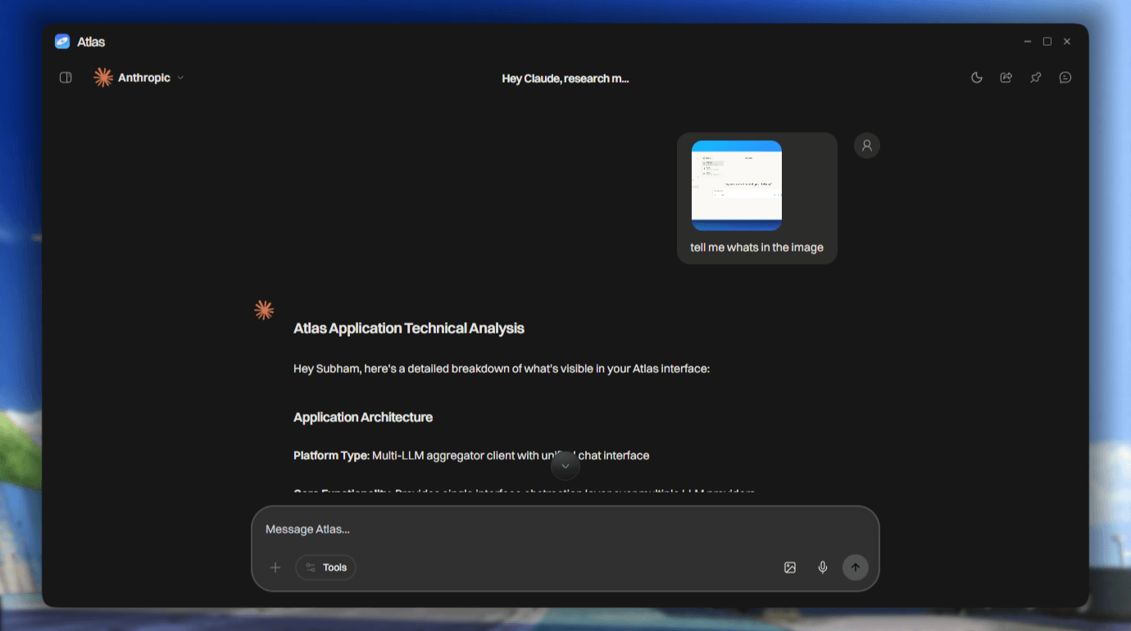This screenshot has width=1131, height=631.
Task: Open the share conversation icon
Action: click(x=1006, y=78)
